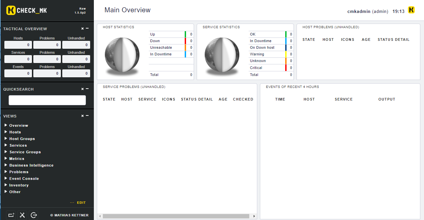Screen dimensions: 424x220
Task: Open the Host Statistics dashlet title
Action: coord(118,27)
